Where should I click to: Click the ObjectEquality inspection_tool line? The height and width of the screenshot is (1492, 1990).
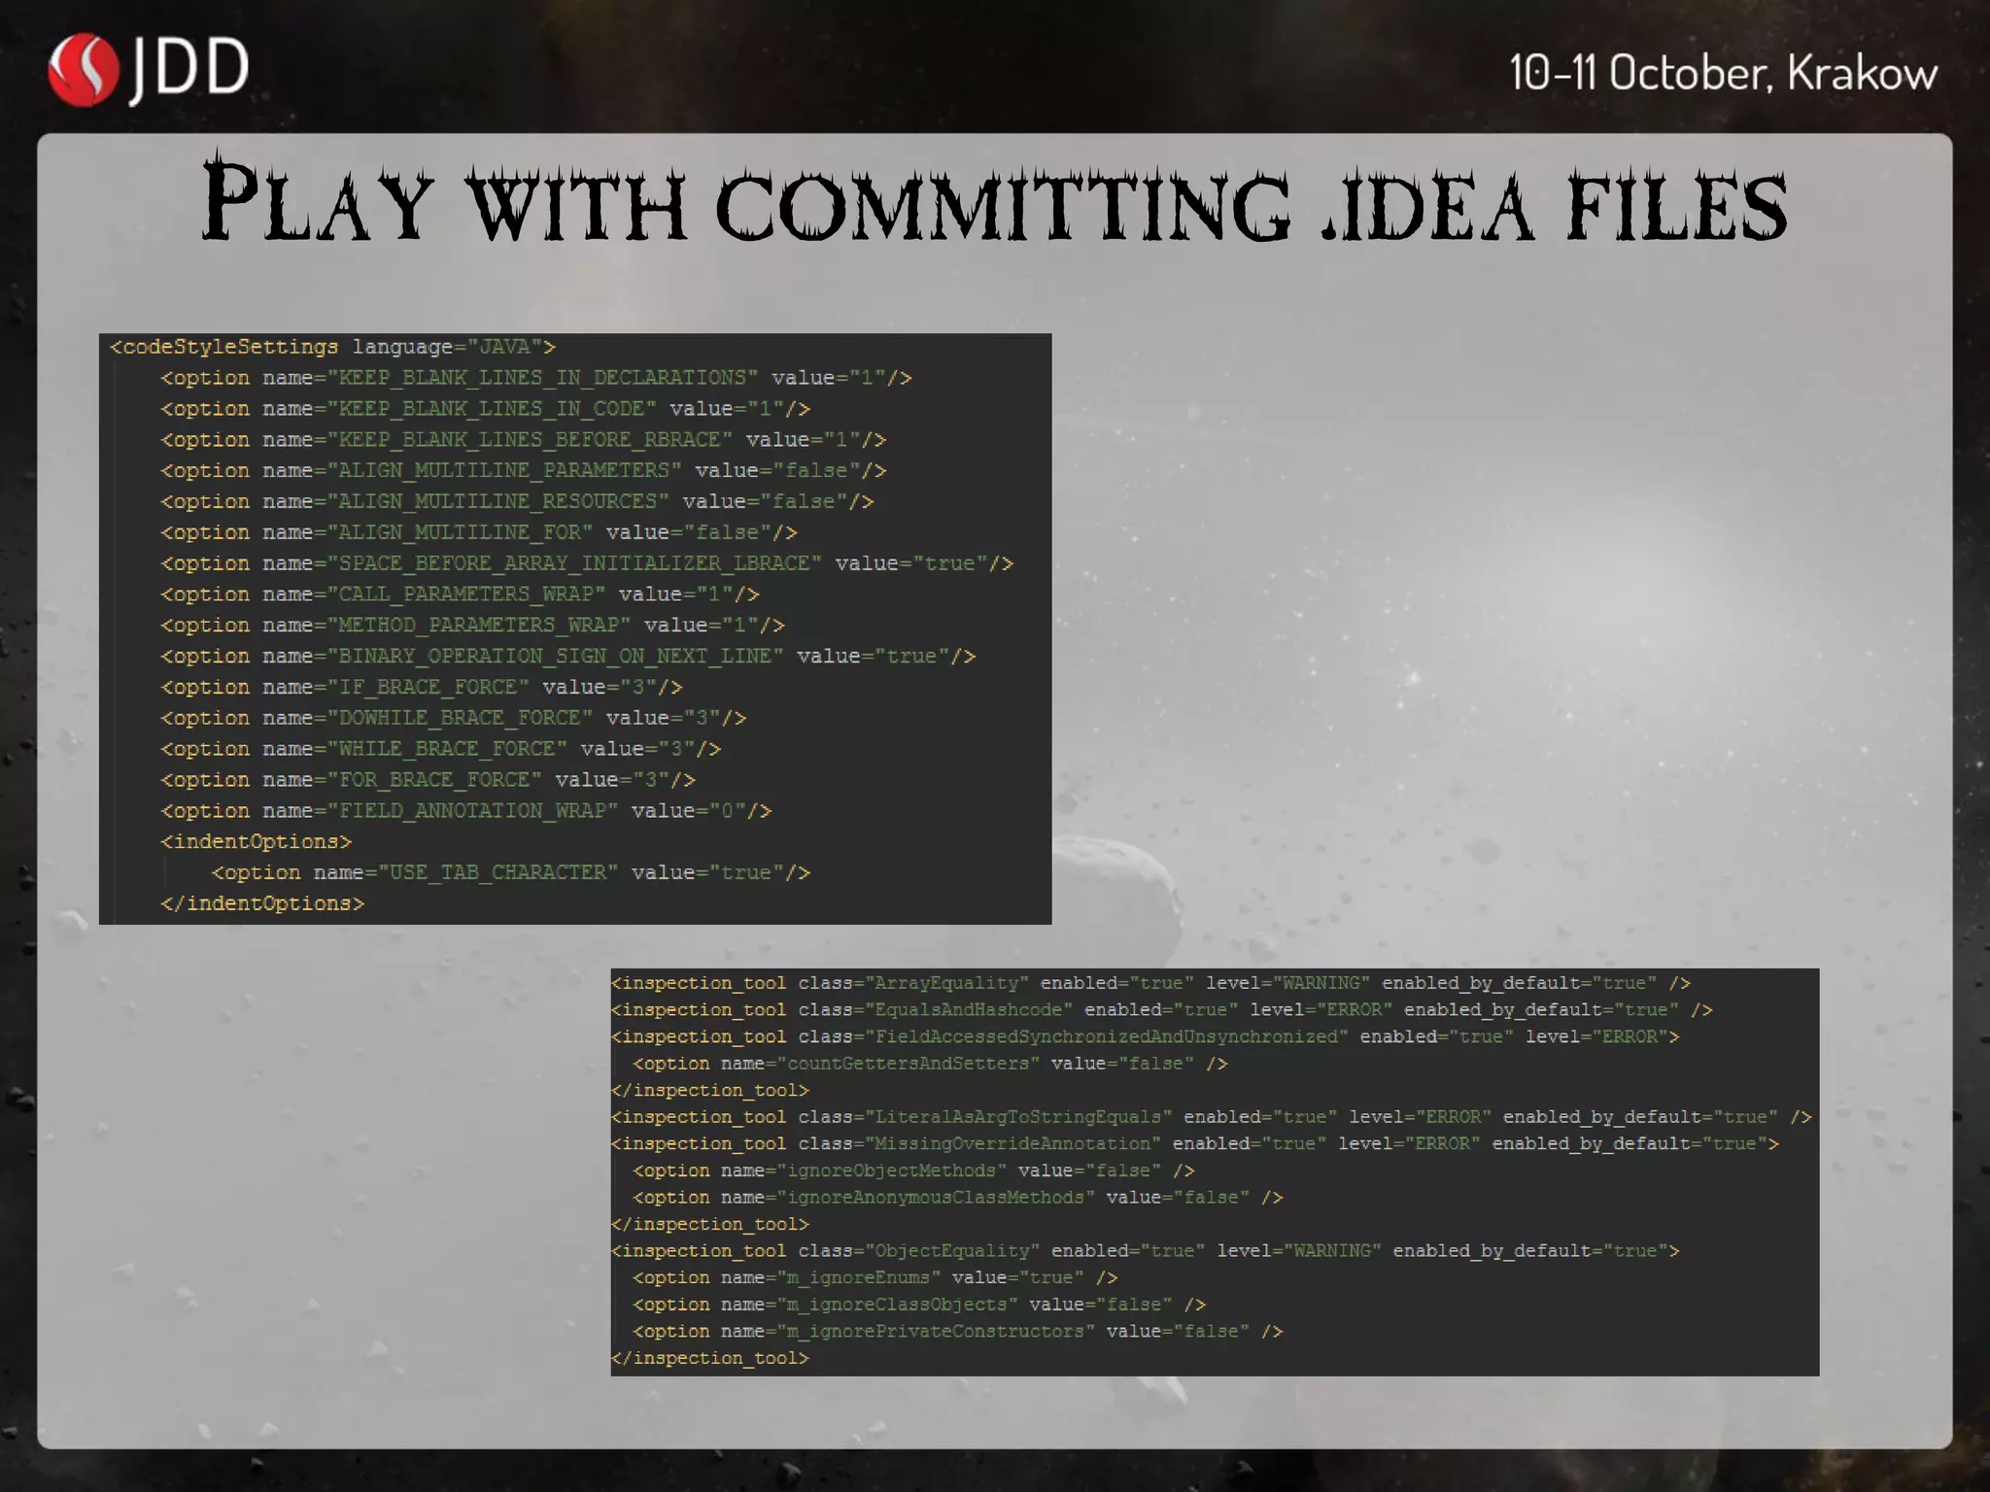click(1146, 1251)
